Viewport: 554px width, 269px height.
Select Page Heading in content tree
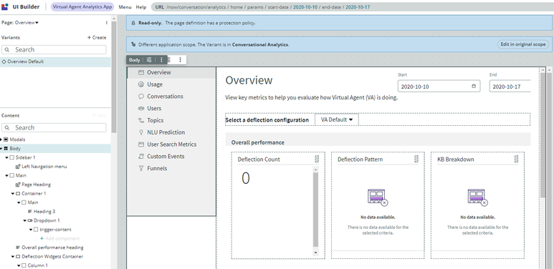point(33,185)
